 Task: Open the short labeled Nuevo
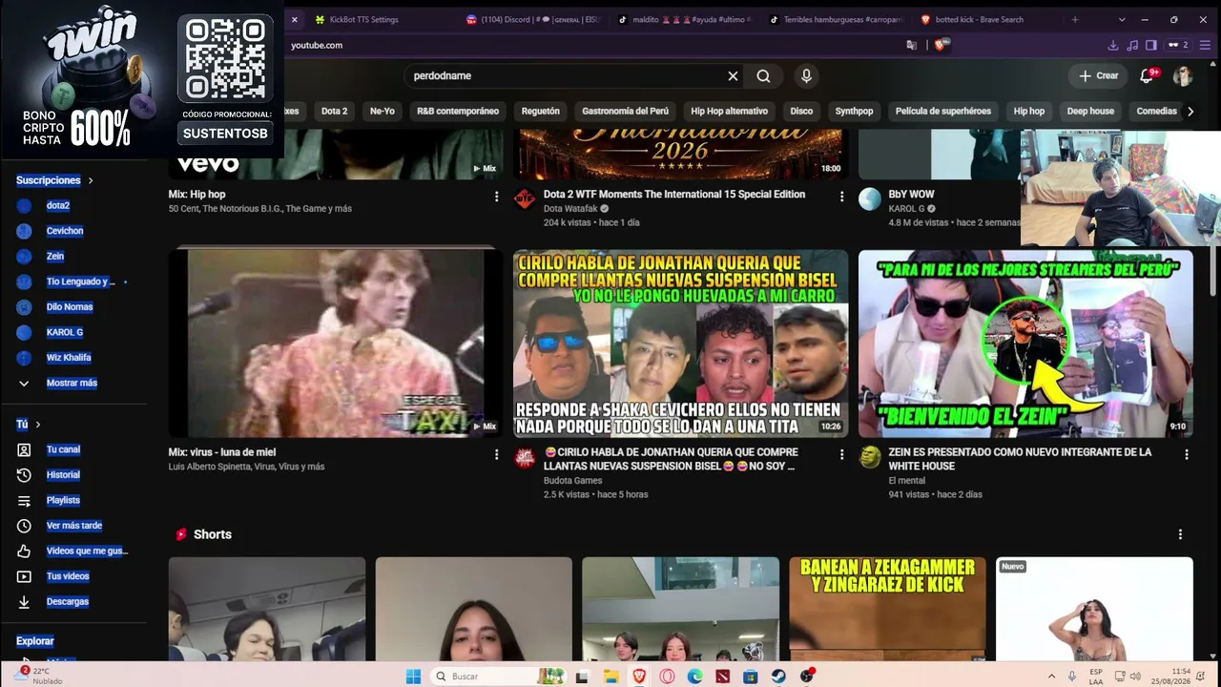click(x=1094, y=609)
